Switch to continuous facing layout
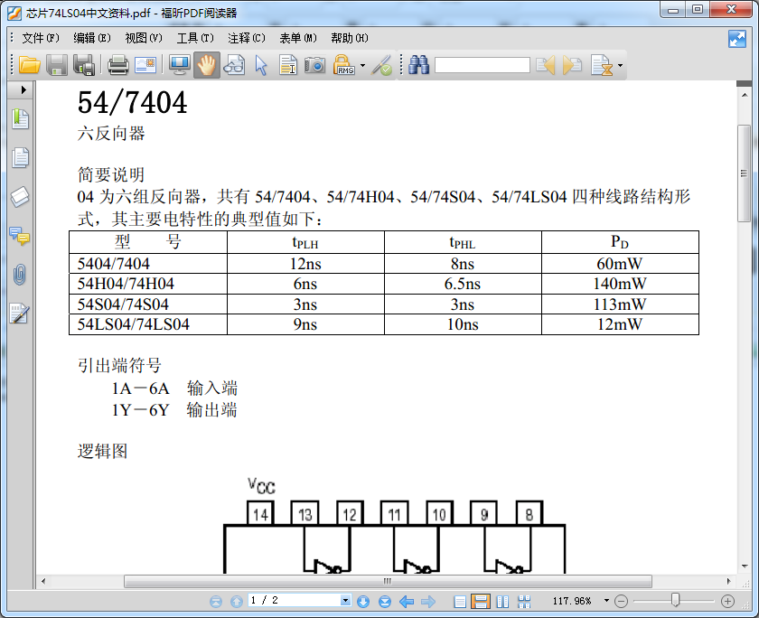 coord(524,602)
